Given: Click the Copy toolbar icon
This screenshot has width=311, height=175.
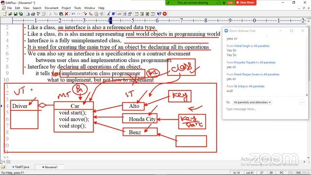Looking at the screenshot, I should tap(56, 14).
